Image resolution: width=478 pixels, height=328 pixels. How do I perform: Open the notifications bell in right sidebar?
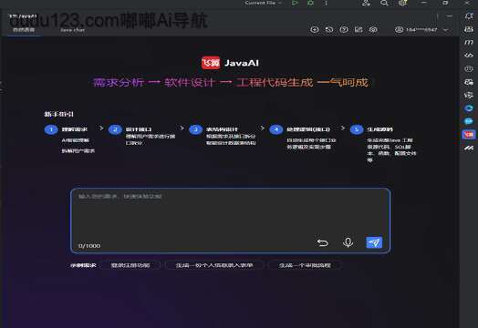469,15
